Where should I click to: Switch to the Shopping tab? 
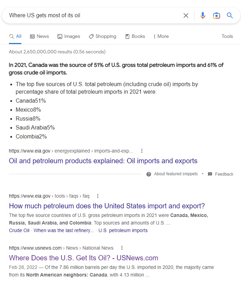coord(103,36)
